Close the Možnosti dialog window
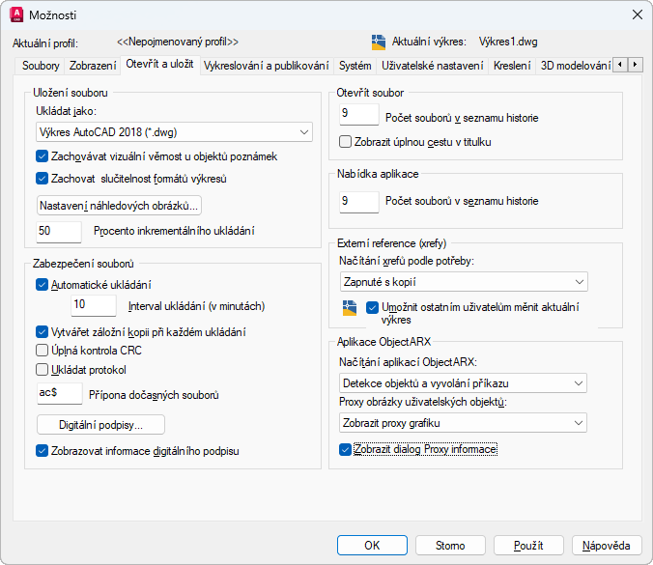The height and width of the screenshot is (565, 653). pos(636,15)
